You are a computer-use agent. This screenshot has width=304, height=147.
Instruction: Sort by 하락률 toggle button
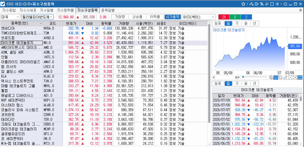click(155, 17)
